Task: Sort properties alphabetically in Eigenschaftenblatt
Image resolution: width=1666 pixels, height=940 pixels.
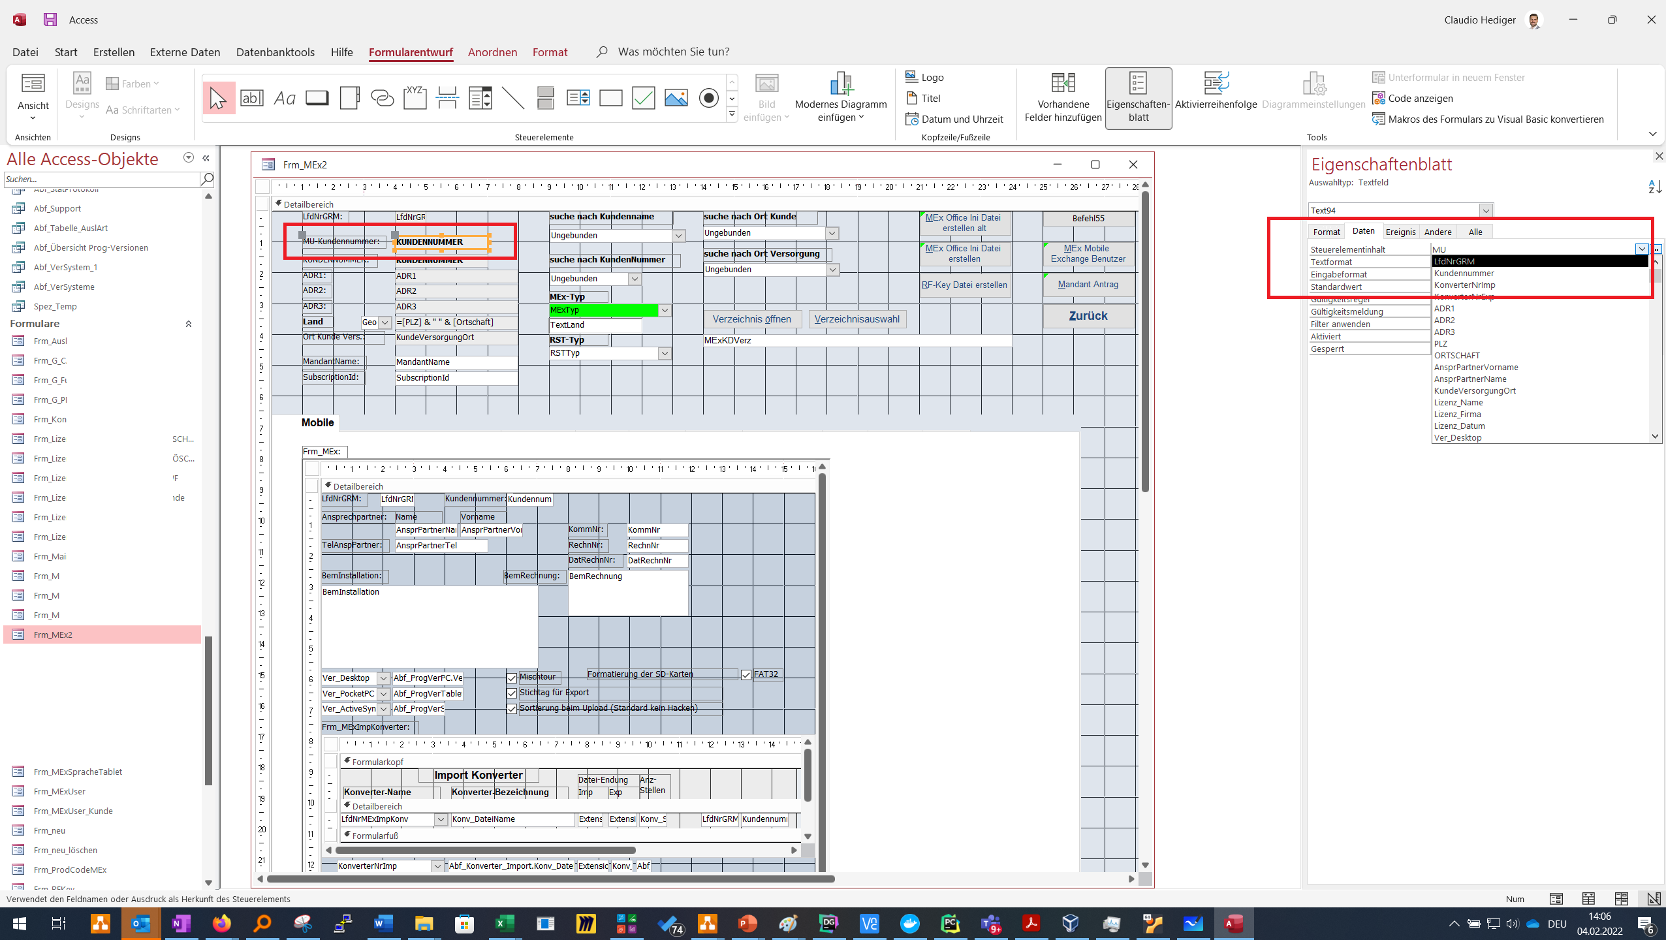Action: 1655,187
